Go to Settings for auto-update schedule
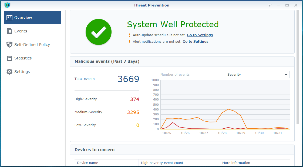This screenshot has width=303, height=167. (x=200, y=35)
